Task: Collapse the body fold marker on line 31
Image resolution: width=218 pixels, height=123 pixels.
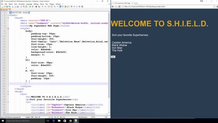Action: coord(8,92)
